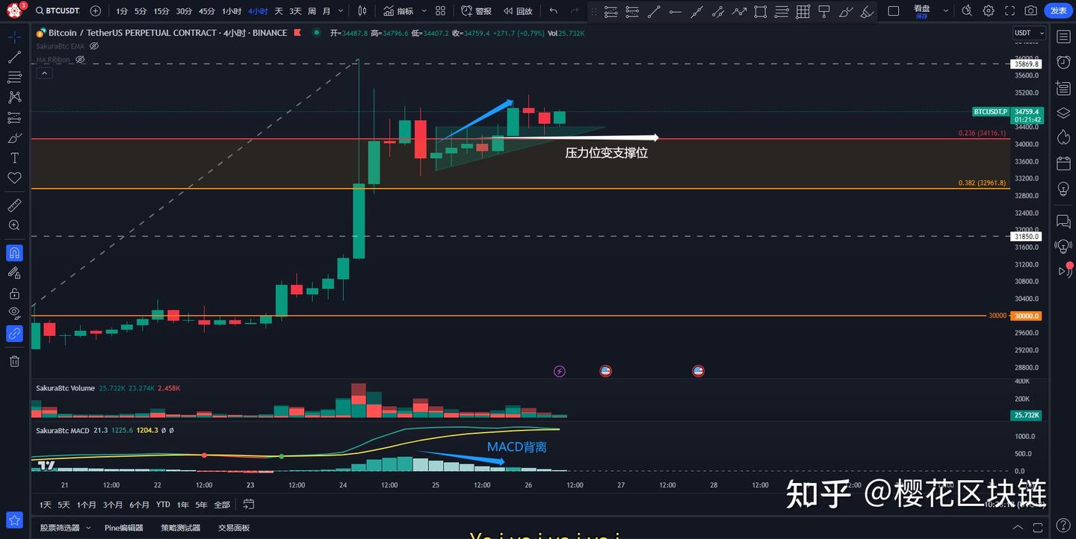Toggle magnet mode
Image resolution: width=1076 pixels, height=539 pixels.
pyautogui.click(x=14, y=253)
